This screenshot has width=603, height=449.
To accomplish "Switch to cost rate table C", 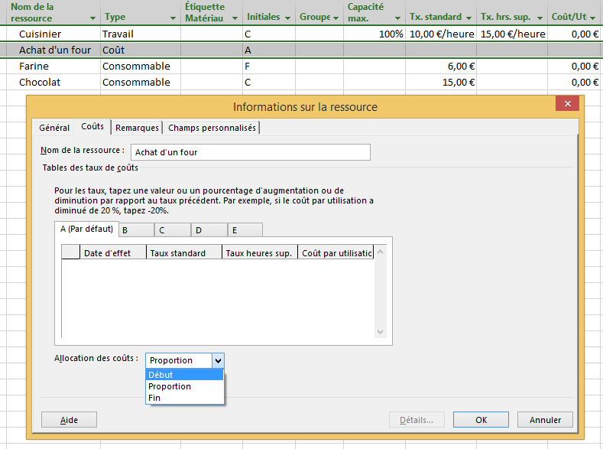I will (x=173, y=230).
